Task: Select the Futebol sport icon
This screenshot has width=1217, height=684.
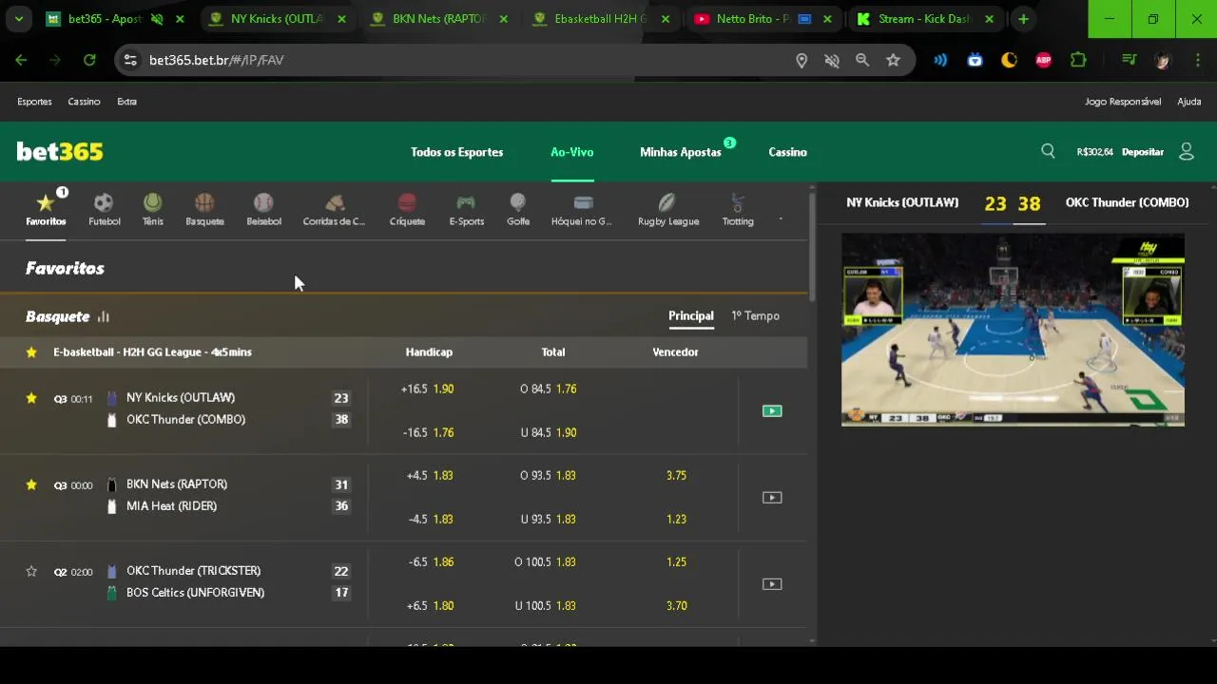Action: click(x=105, y=209)
